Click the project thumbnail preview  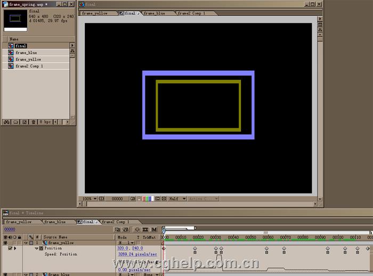point(15,20)
